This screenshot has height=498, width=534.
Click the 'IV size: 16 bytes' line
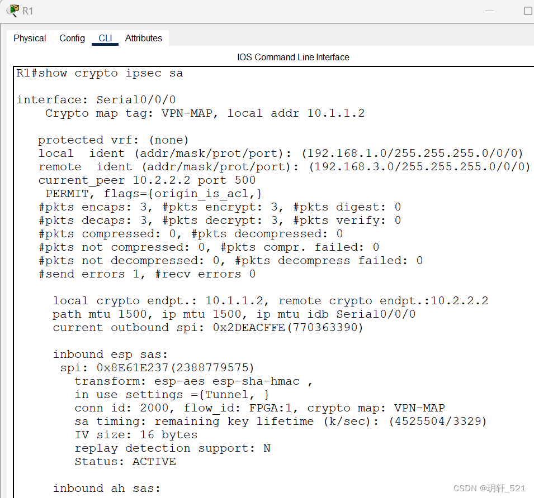[136, 434]
